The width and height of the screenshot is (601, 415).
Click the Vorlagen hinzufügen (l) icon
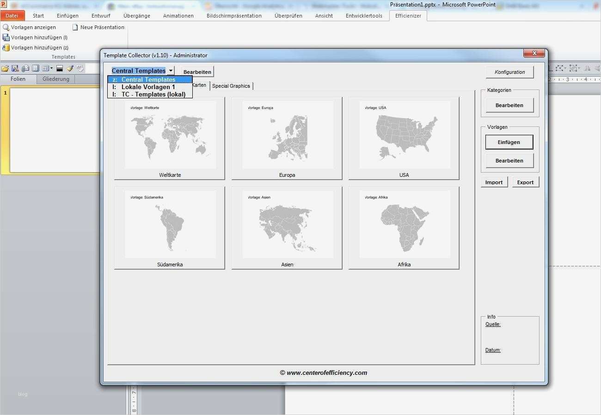(x=6, y=37)
